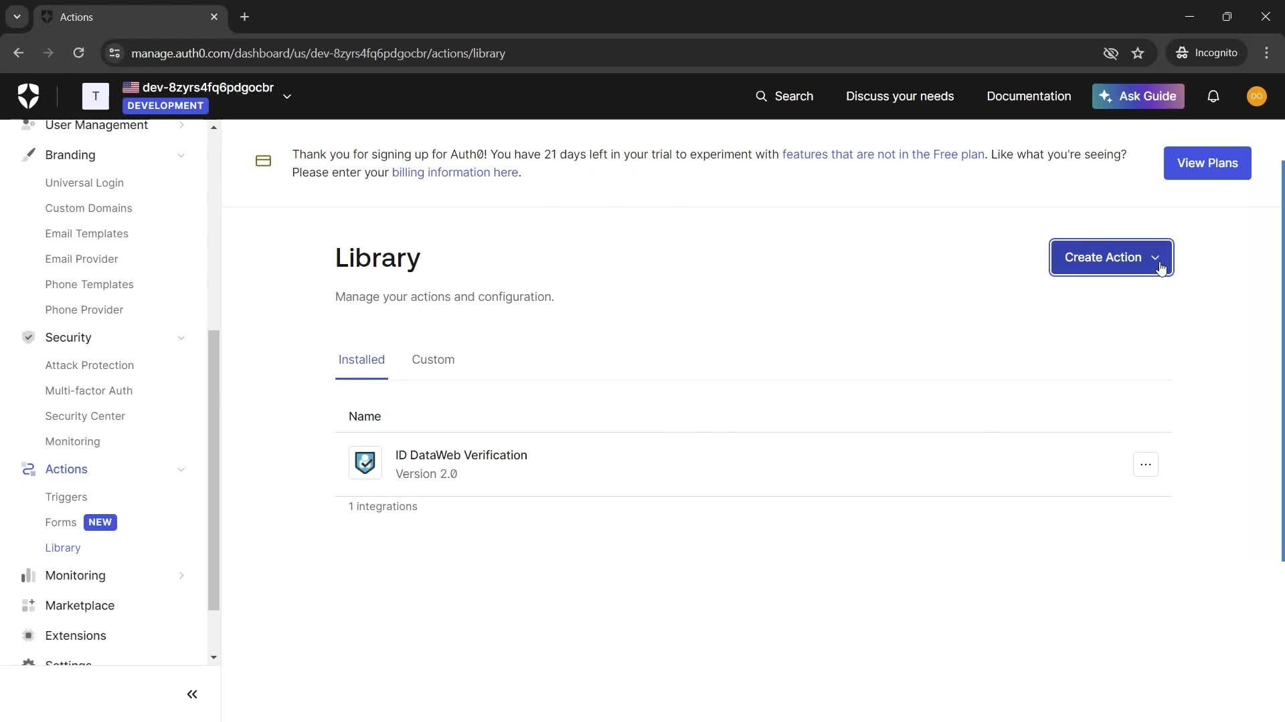
Task: Open Marketplace from sidebar
Action: pos(80,606)
